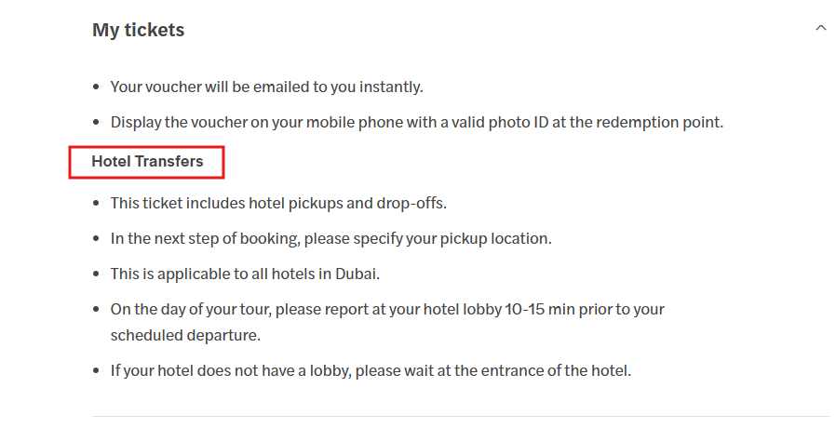Click the My tickets heading
The width and height of the screenshot is (836, 428).
[138, 30]
